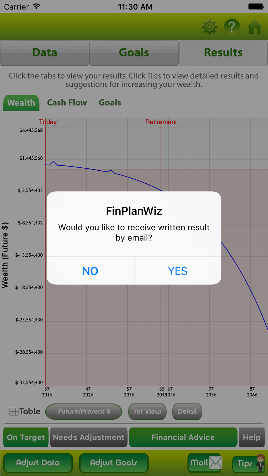
Task: Open settings via the gear icon
Action: coord(209,27)
